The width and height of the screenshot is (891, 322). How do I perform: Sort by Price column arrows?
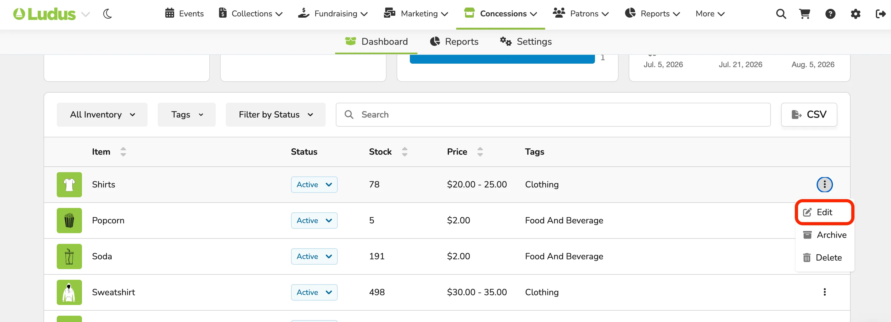[480, 152]
